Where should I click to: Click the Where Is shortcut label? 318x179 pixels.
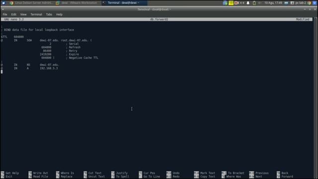(68, 173)
